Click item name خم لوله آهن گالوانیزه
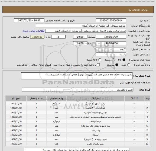Viewport: 156px width, 151px height. pyautogui.click(x=96, y=108)
